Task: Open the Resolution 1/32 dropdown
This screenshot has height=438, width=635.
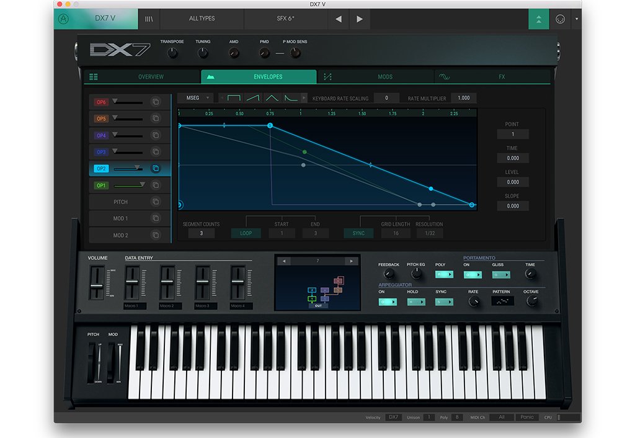Action: (x=429, y=233)
